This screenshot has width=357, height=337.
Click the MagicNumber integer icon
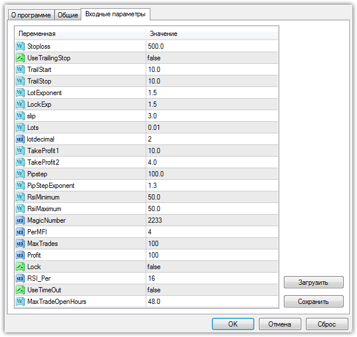tap(20, 220)
